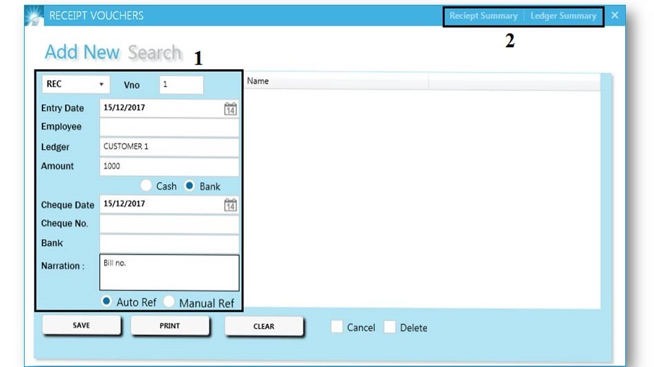Save the receipt voucher

[82, 325]
